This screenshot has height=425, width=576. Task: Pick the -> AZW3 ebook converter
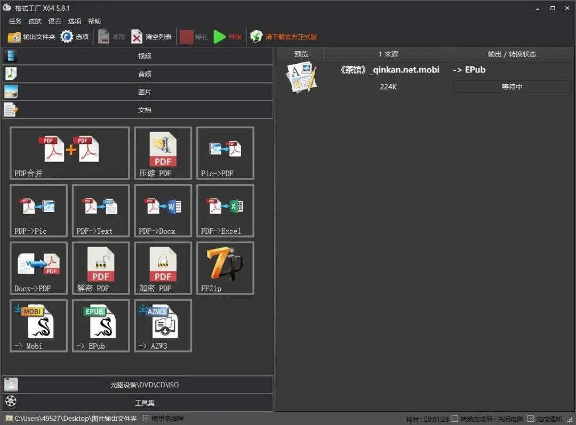pos(163,325)
